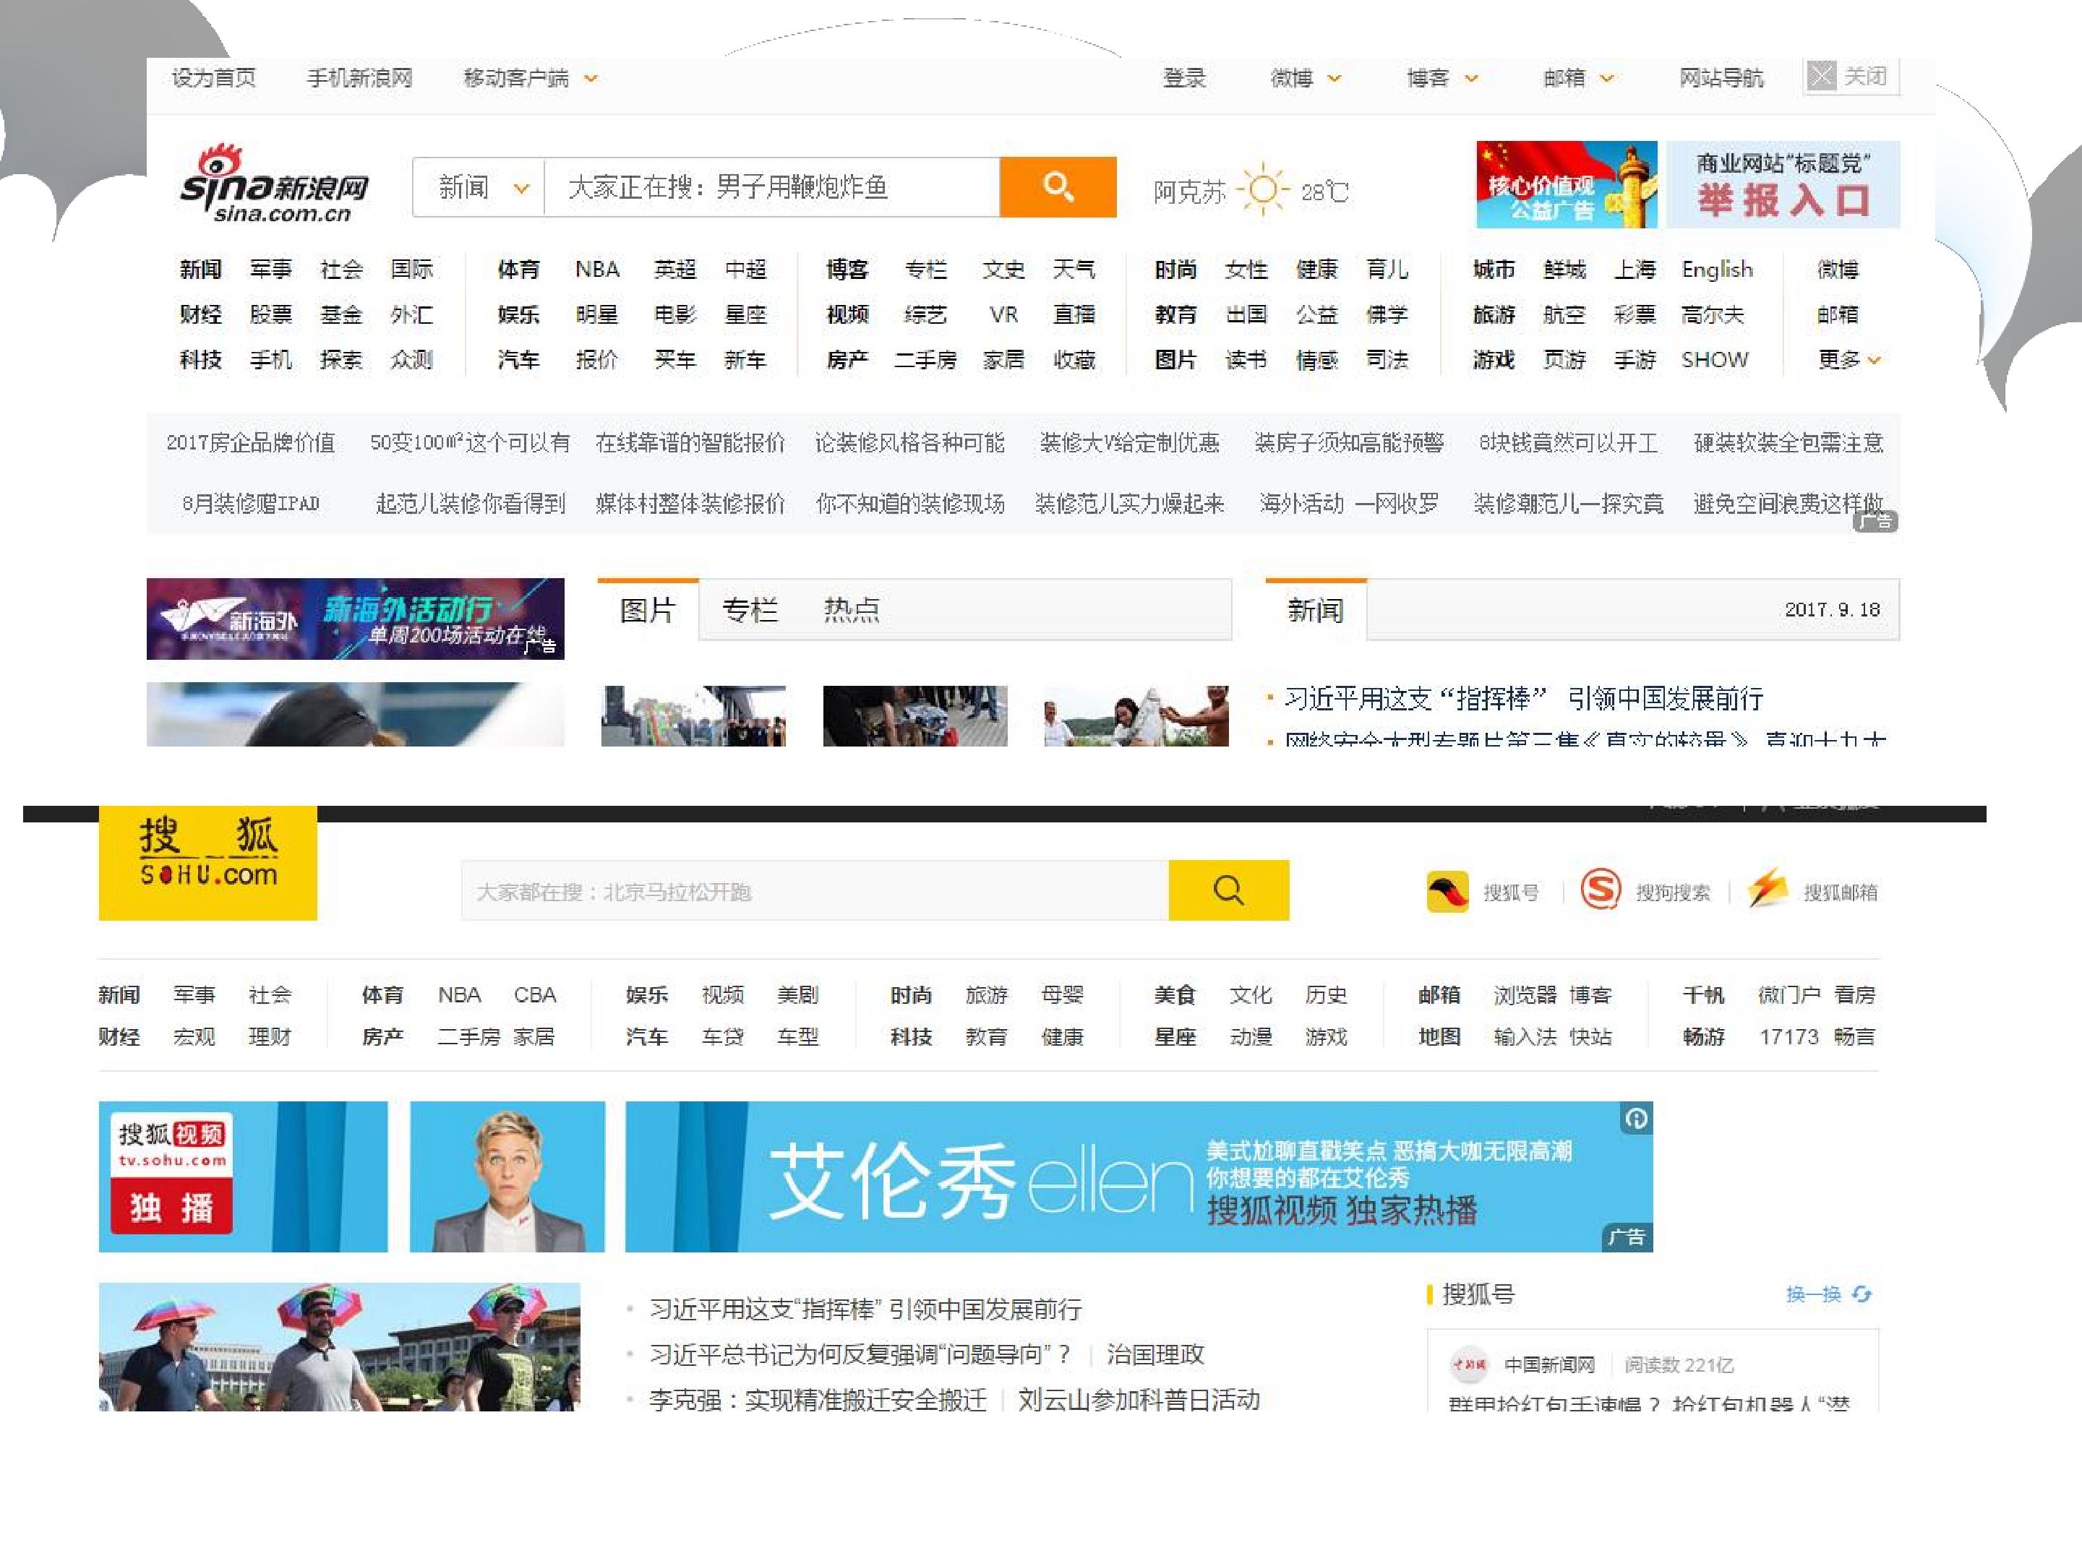This screenshot has height=1561, width=2082.
Task: Open the NBA link in Sohu navigation
Action: (x=459, y=994)
